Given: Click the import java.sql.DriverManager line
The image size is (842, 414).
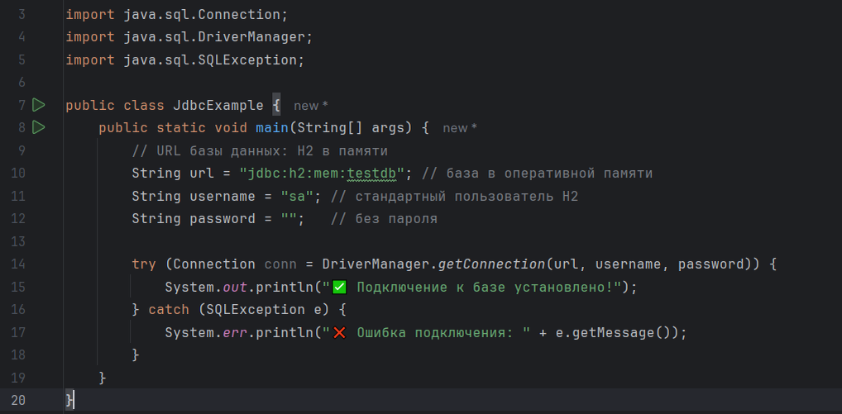Looking at the screenshot, I should coord(189,37).
